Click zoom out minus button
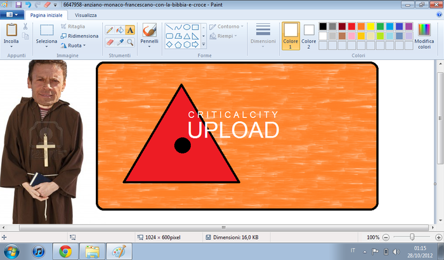 386,237
